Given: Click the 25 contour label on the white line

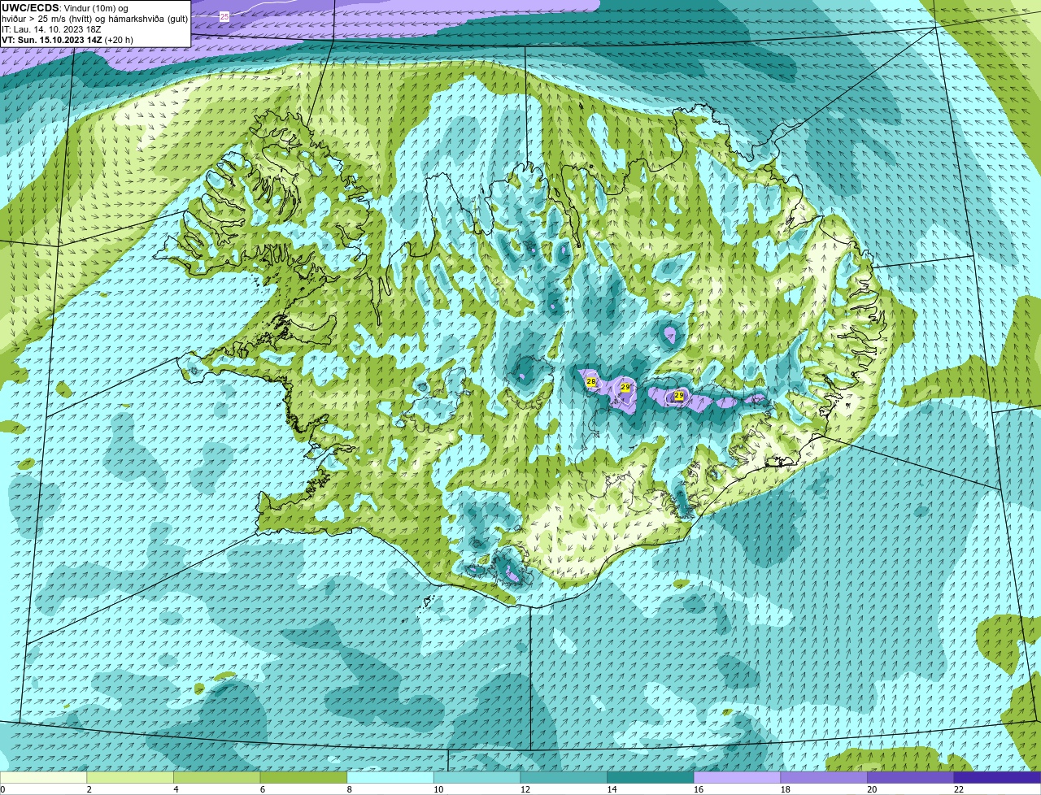Looking at the screenshot, I should coord(224,16).
